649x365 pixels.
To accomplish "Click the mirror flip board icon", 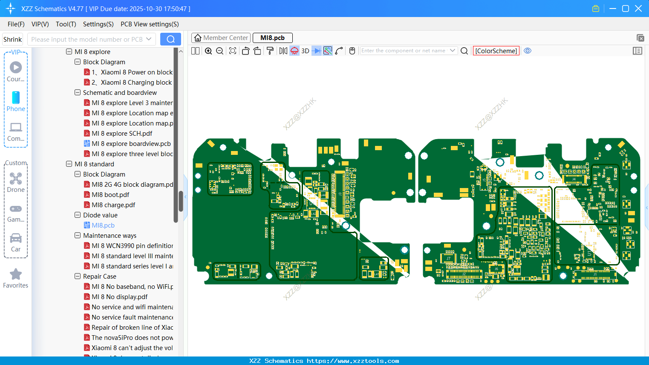I will (x=283, y=51).
